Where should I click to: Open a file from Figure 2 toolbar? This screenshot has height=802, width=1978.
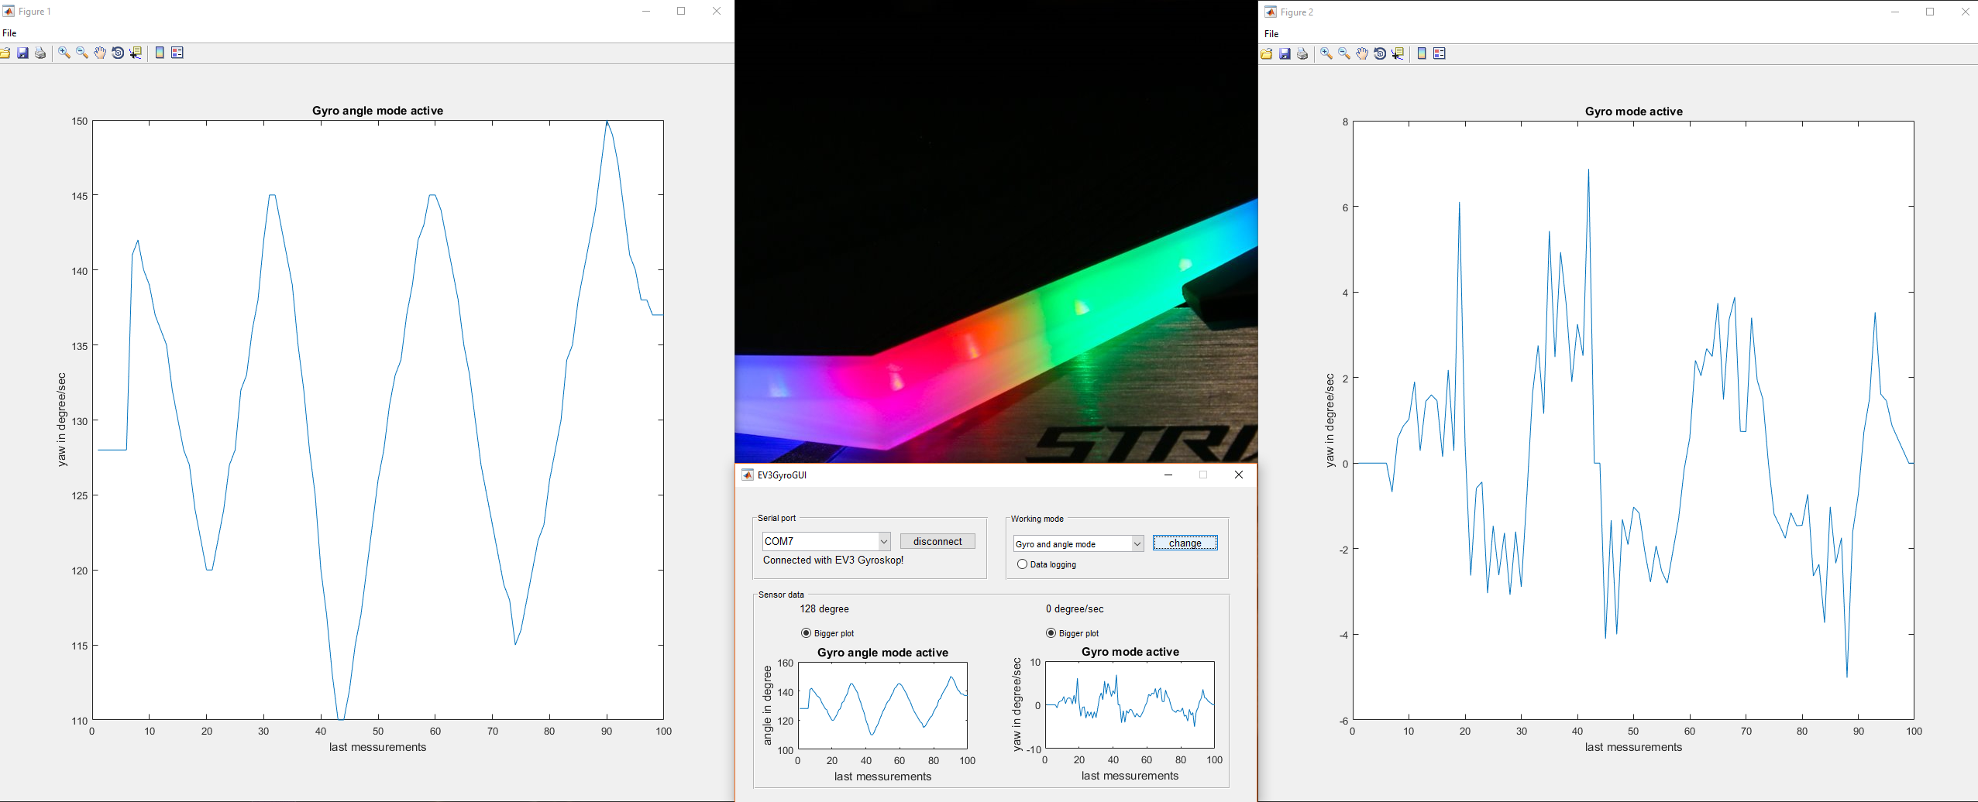pos(1267,53)
